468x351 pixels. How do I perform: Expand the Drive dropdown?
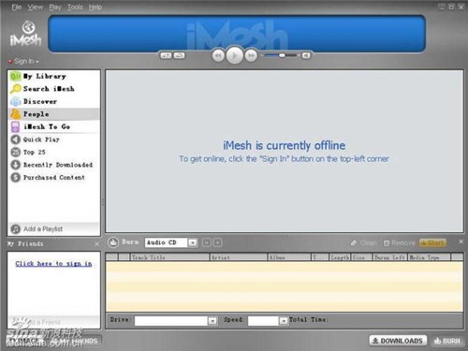212,321
